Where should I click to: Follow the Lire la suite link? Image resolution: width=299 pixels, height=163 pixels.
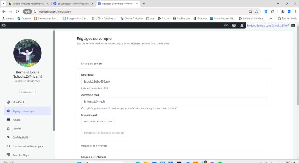coord(163,43)
